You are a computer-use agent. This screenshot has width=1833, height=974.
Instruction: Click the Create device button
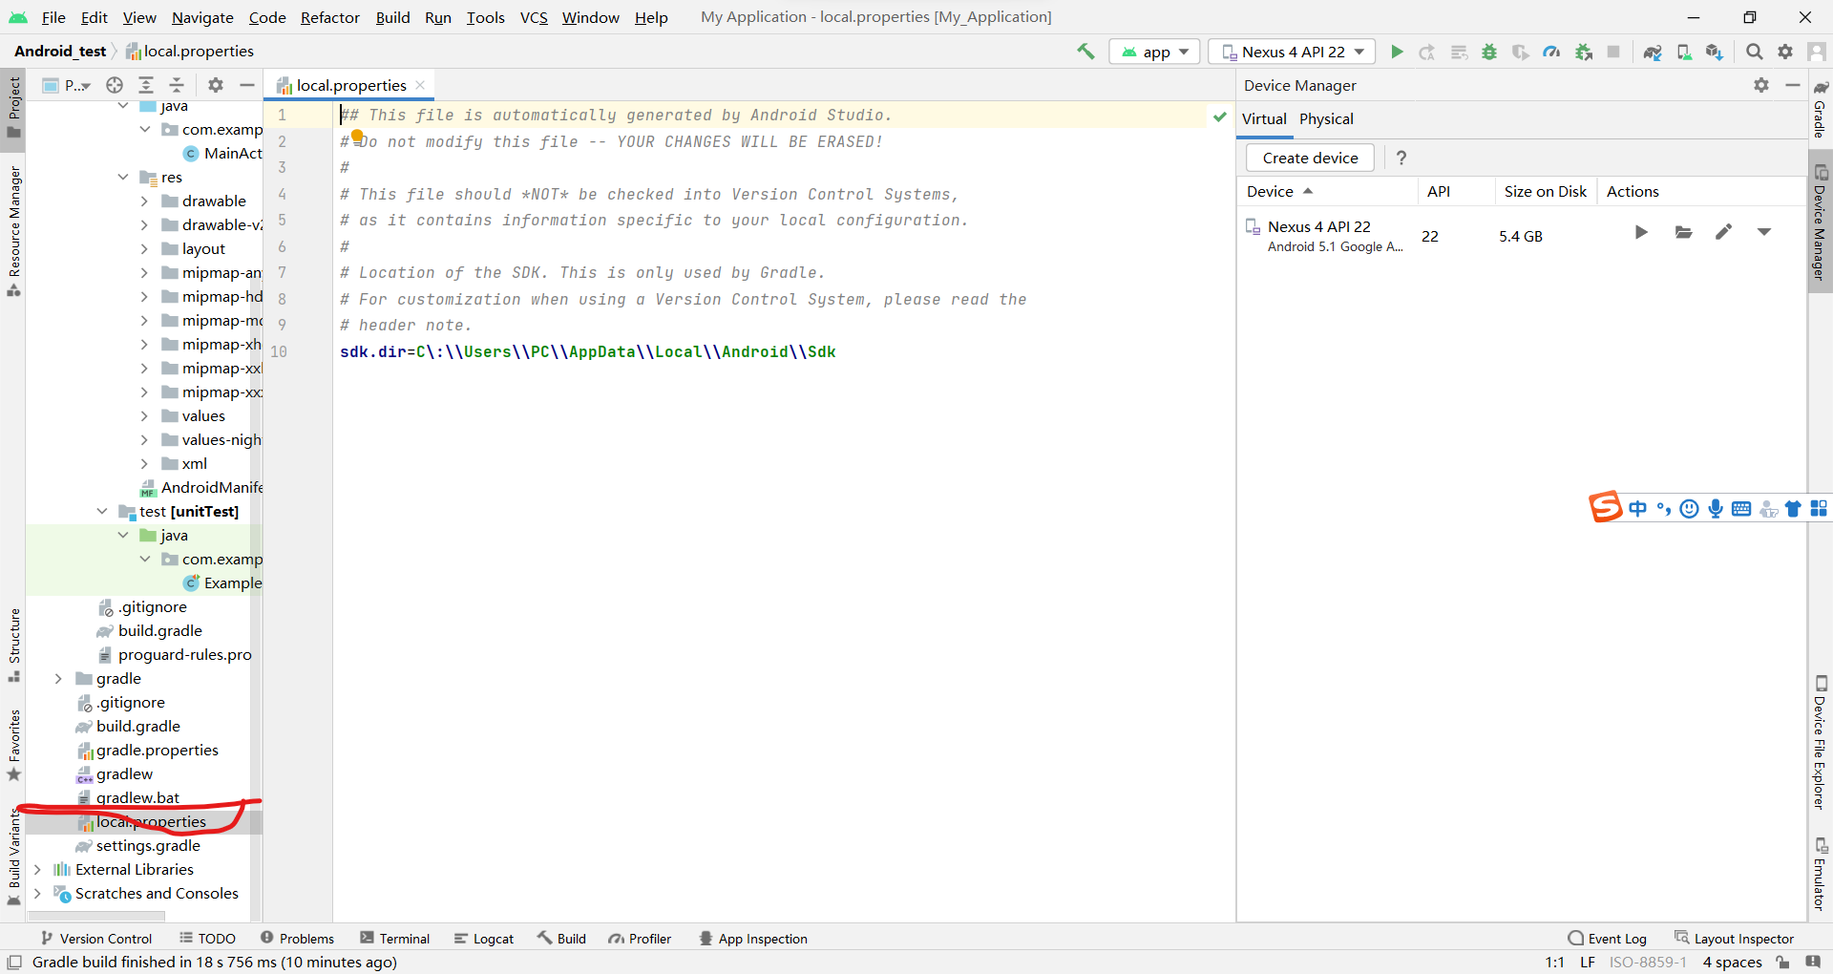(1309, 158)
